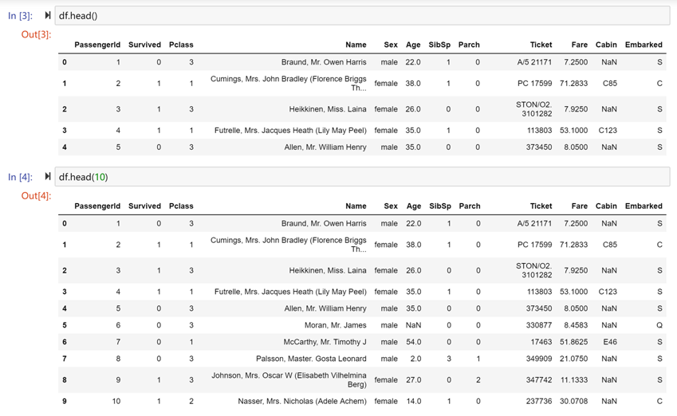Run the df.head() cell with its run icon
This screenshot has width=677, height=416.
click(48, 15)
